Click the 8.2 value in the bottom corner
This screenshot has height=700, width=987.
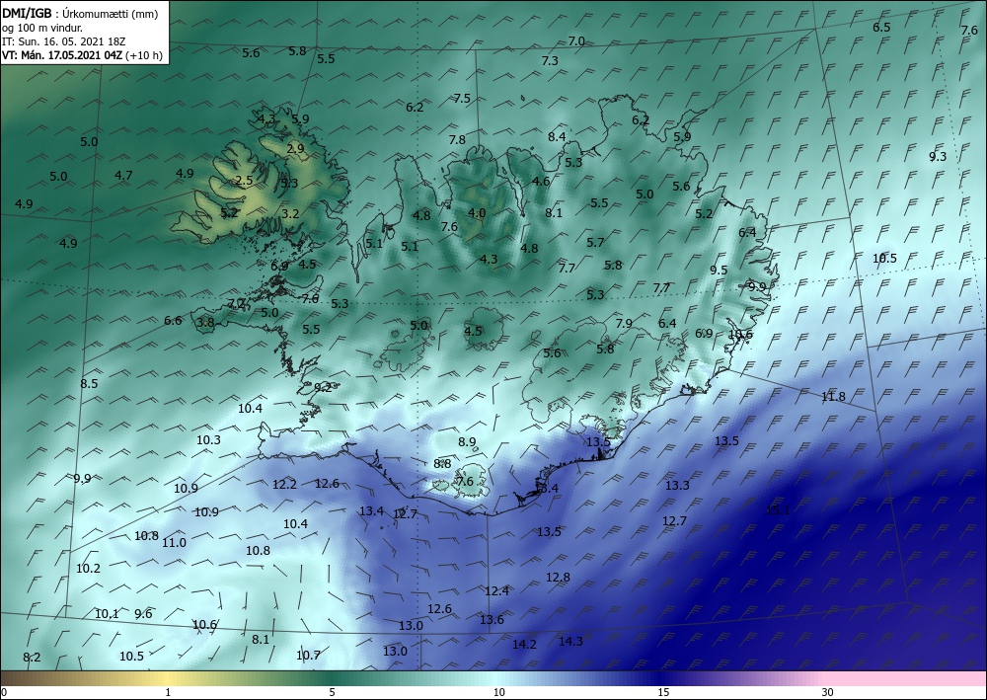tap(32, 658)
